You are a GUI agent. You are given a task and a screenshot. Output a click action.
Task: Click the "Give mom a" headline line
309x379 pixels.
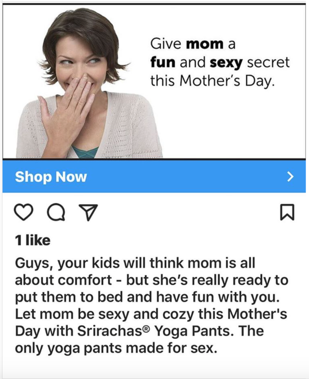[x=193, y=45]
